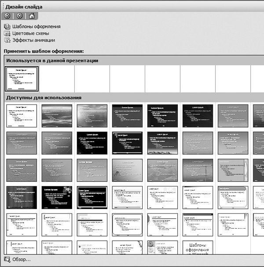Pick second thumbnail in first available row
Viewport: 264px width, 267px height.
[57, 116]
